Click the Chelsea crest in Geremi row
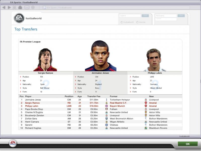201x151 pixels. pyautogui.click(x=107, y=125)
